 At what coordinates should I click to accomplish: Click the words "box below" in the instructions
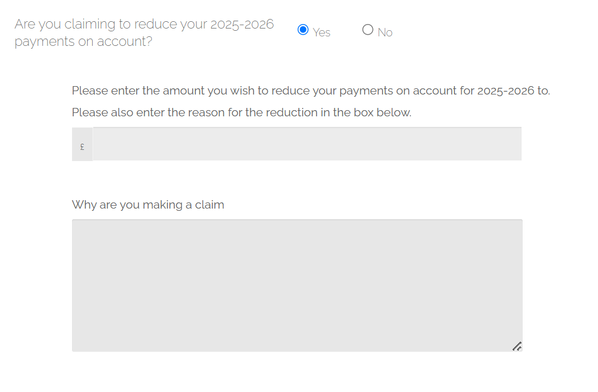382,112
